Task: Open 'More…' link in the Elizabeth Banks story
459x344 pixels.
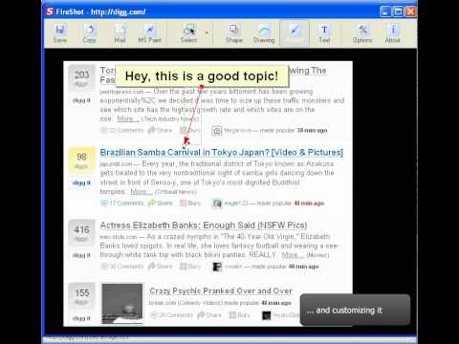Action: coord(293,255)
